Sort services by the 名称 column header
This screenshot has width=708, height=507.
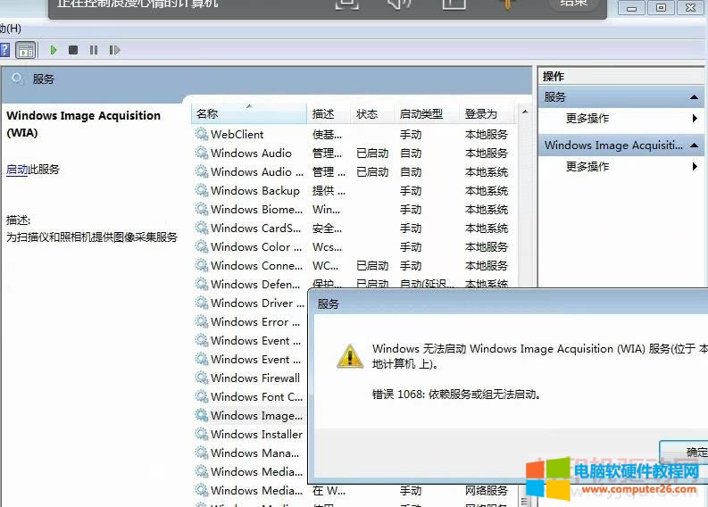click(x=207, y=114)
